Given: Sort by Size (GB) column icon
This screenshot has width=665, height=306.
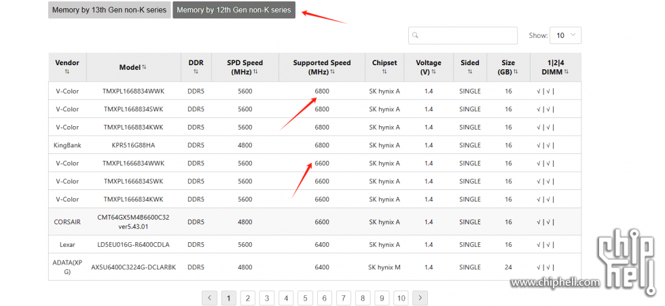Looking at the screenshot, I should pyautogui.click(x=516, y=72).
